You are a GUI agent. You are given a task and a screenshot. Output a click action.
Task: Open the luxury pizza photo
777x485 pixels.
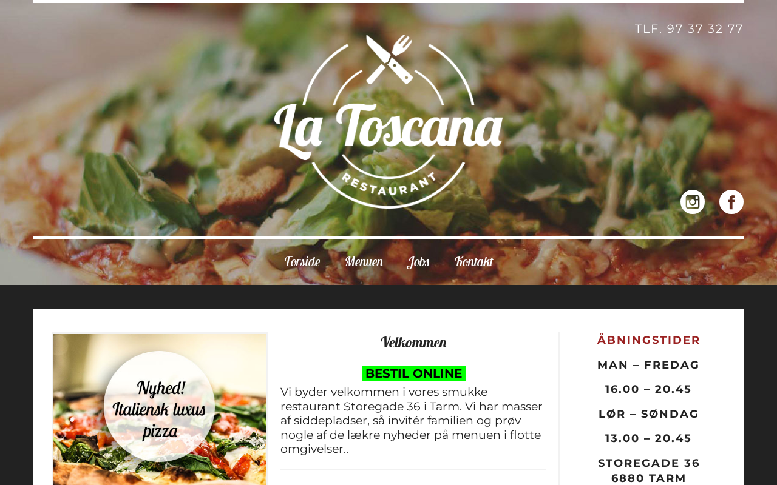(x=160, y=409)
